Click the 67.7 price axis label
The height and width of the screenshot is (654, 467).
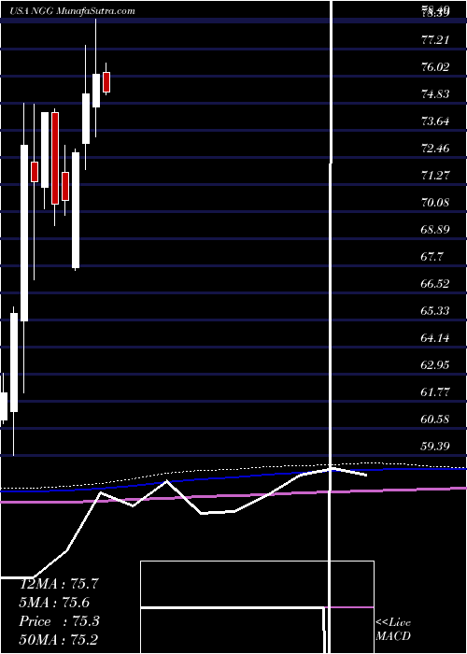pyautogui.click(x=432, y=257)
